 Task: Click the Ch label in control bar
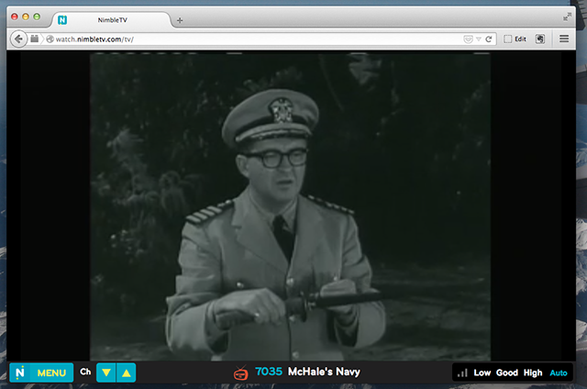point(85,372)
